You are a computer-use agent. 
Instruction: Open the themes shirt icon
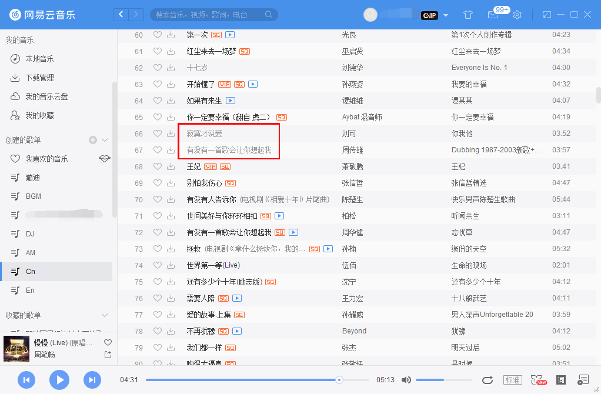468,14
